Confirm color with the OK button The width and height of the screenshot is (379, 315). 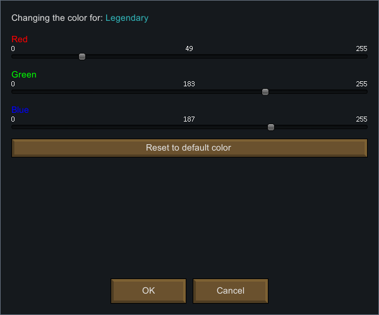[x=148, y=291]
